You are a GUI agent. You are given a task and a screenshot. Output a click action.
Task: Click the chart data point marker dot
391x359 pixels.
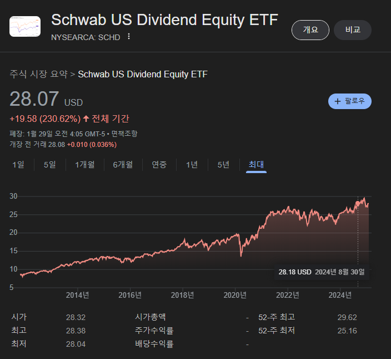[x=358, y=203]
